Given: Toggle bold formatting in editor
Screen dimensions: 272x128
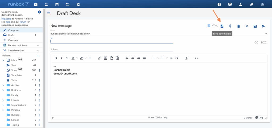Looking at the screenshot, I should tap(56, 58).
